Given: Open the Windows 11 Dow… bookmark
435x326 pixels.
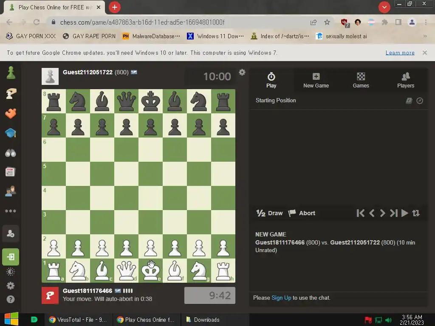Looking at the screenshot, I should coord(215,36).
